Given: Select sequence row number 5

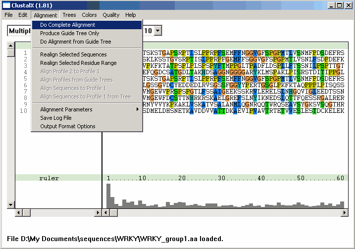Looking at the screenshot, I should tap(25, 79).
